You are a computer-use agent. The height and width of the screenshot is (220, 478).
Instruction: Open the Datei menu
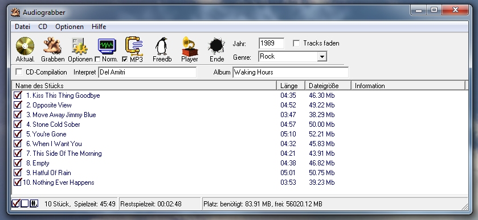tap(23, 27)
